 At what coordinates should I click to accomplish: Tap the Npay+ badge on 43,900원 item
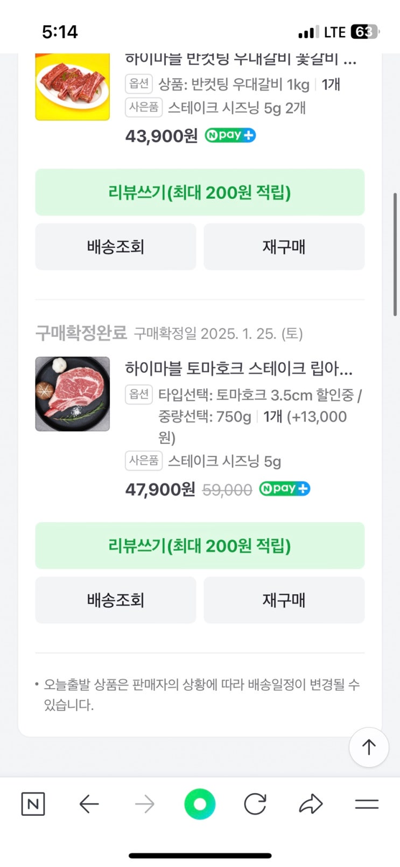tap(230, 135)
